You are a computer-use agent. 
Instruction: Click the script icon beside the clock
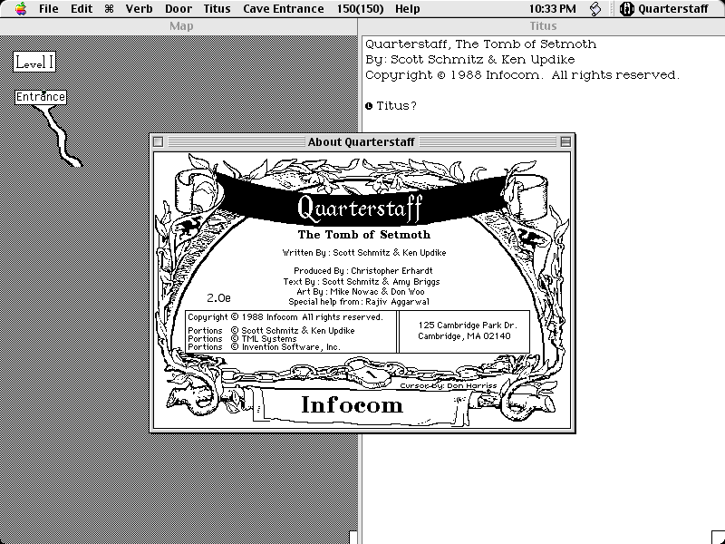(x=595, y=8)
